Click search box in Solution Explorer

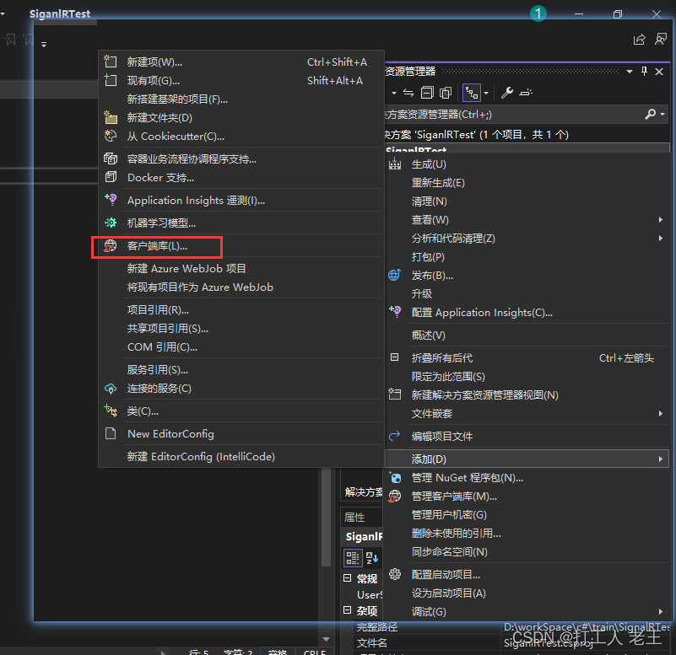[513, 115]
